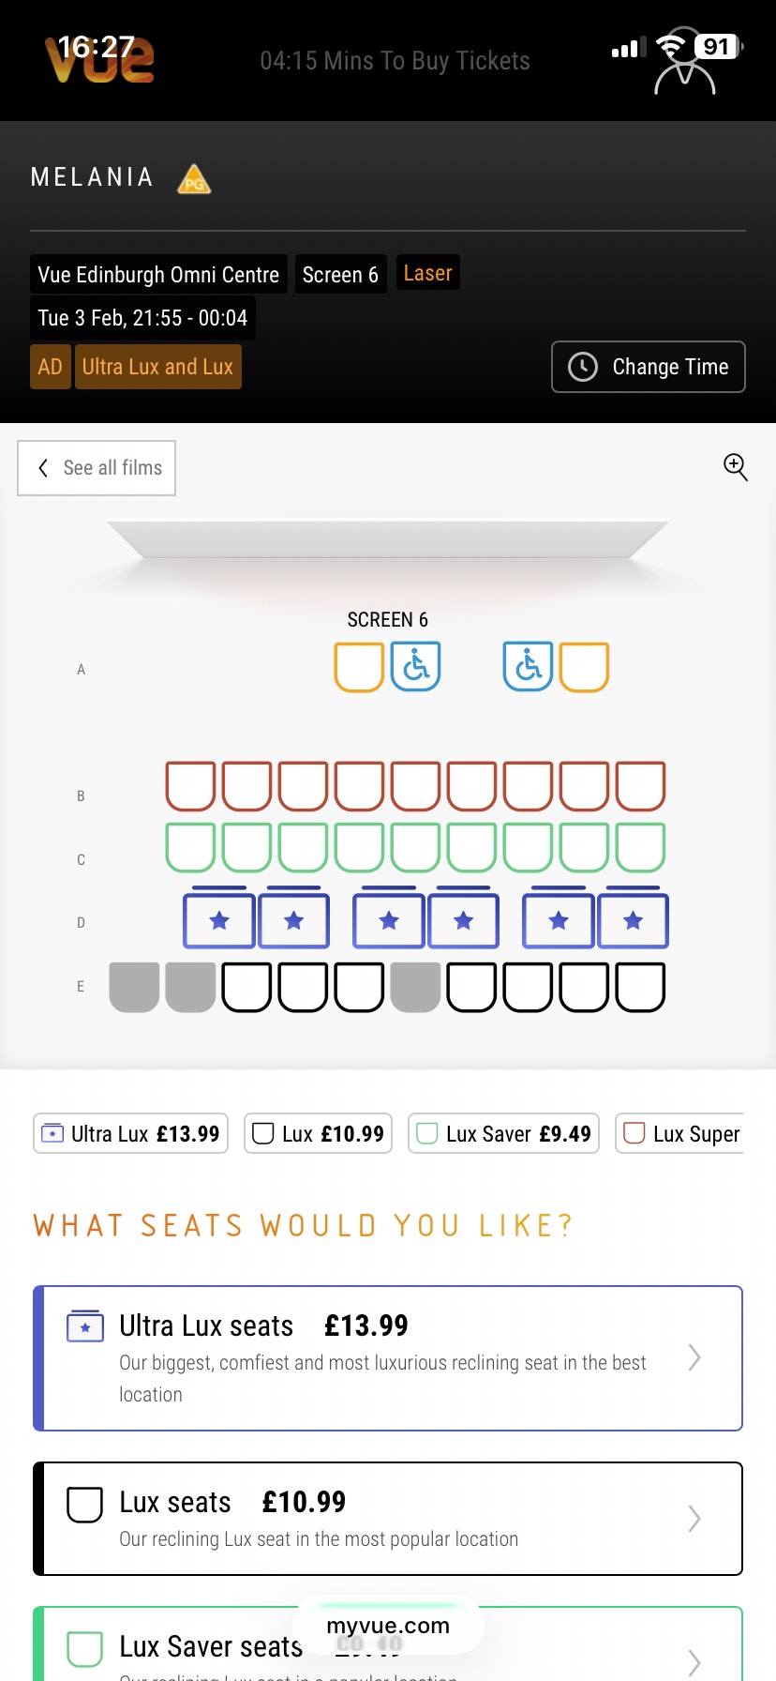Pick the last Ultra Lux star seat in row D
The height and width of the screenshot is (1681, 776).
point(633,921)
